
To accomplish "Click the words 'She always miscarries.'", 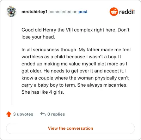I will click(102, 85).
